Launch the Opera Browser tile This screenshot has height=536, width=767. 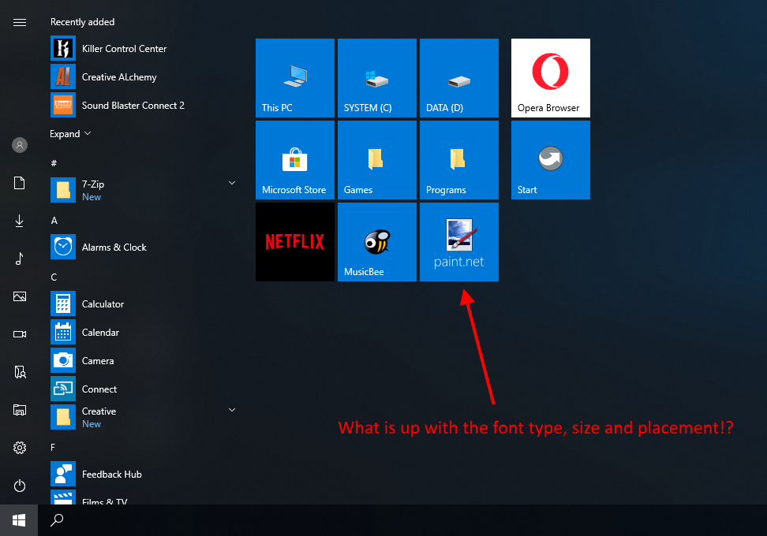tap(550, 77)
